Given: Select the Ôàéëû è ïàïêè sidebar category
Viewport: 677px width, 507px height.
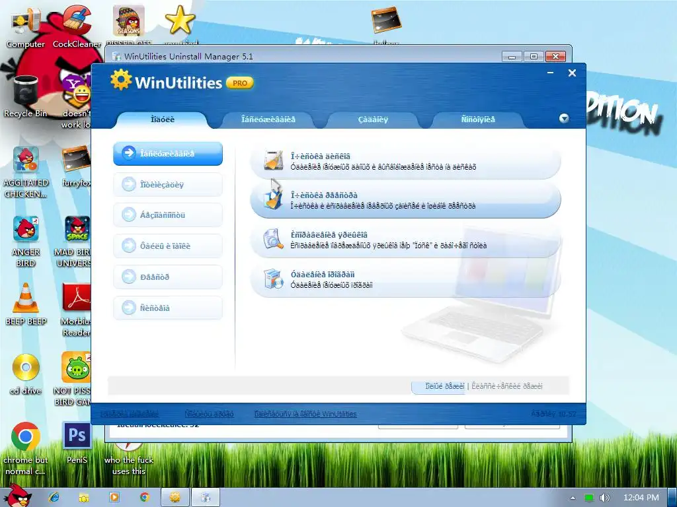Looking at the screenshot, I should (x=168, y=246).
